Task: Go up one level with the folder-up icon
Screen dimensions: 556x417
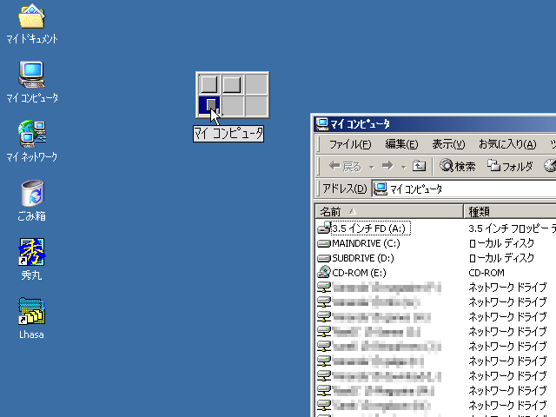Action: click(x=419, y=166)
